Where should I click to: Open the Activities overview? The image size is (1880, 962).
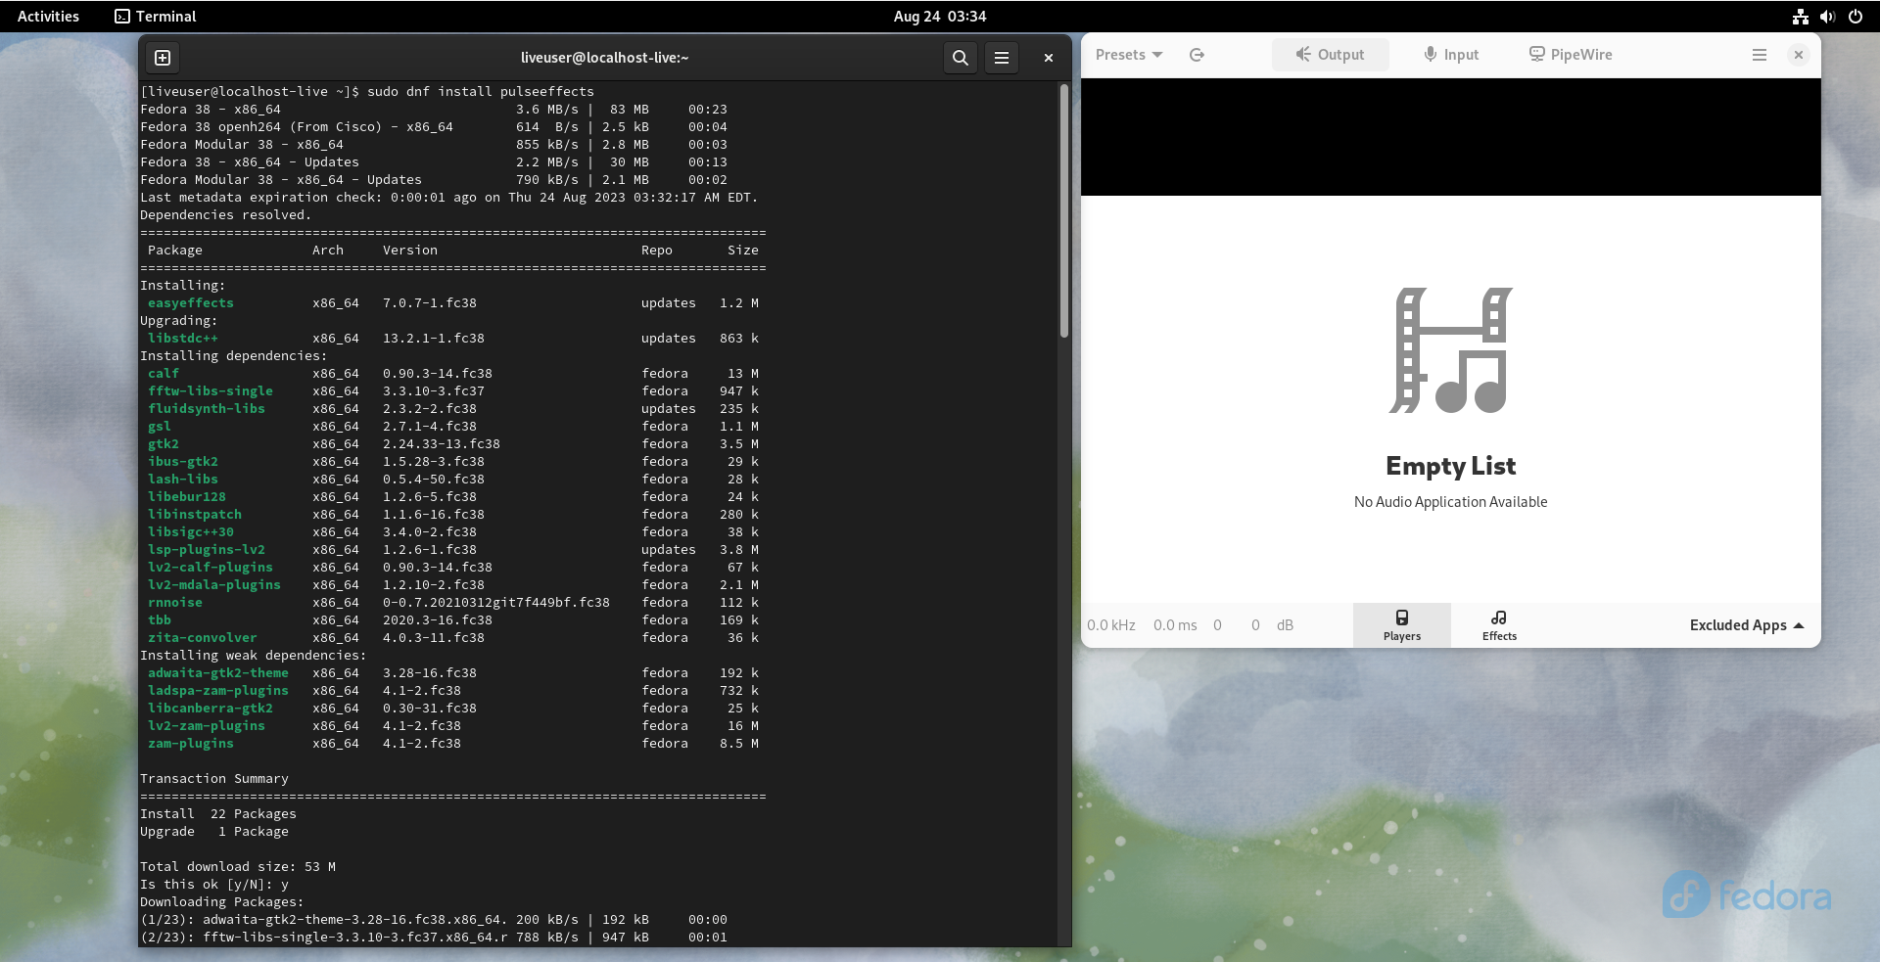point(48,16)
